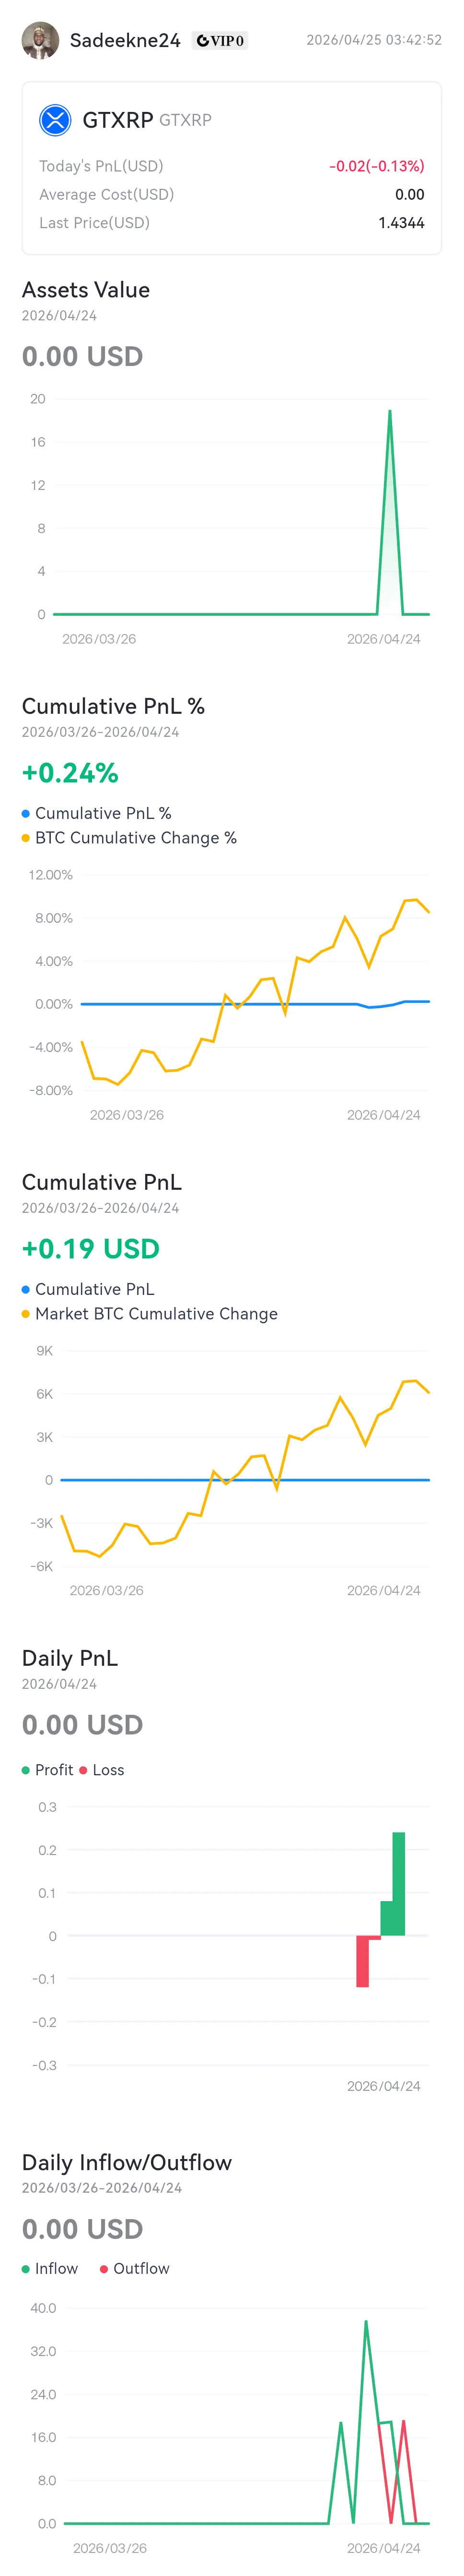
Task: Click the Last Price value 1.4344
Action: [401, 223]
